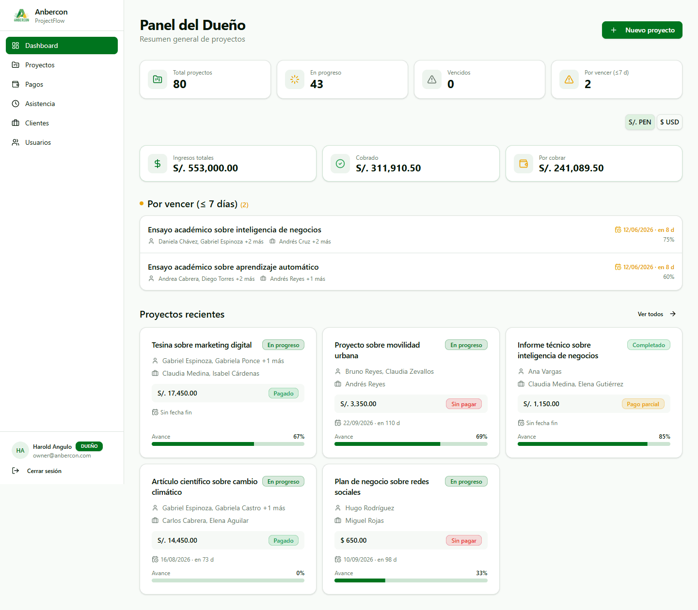Click briefcase icon beside Andrés Cruz +2 más

[x=272, y=242]
